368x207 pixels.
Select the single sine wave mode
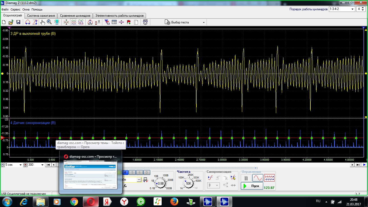tap(258, 178)
